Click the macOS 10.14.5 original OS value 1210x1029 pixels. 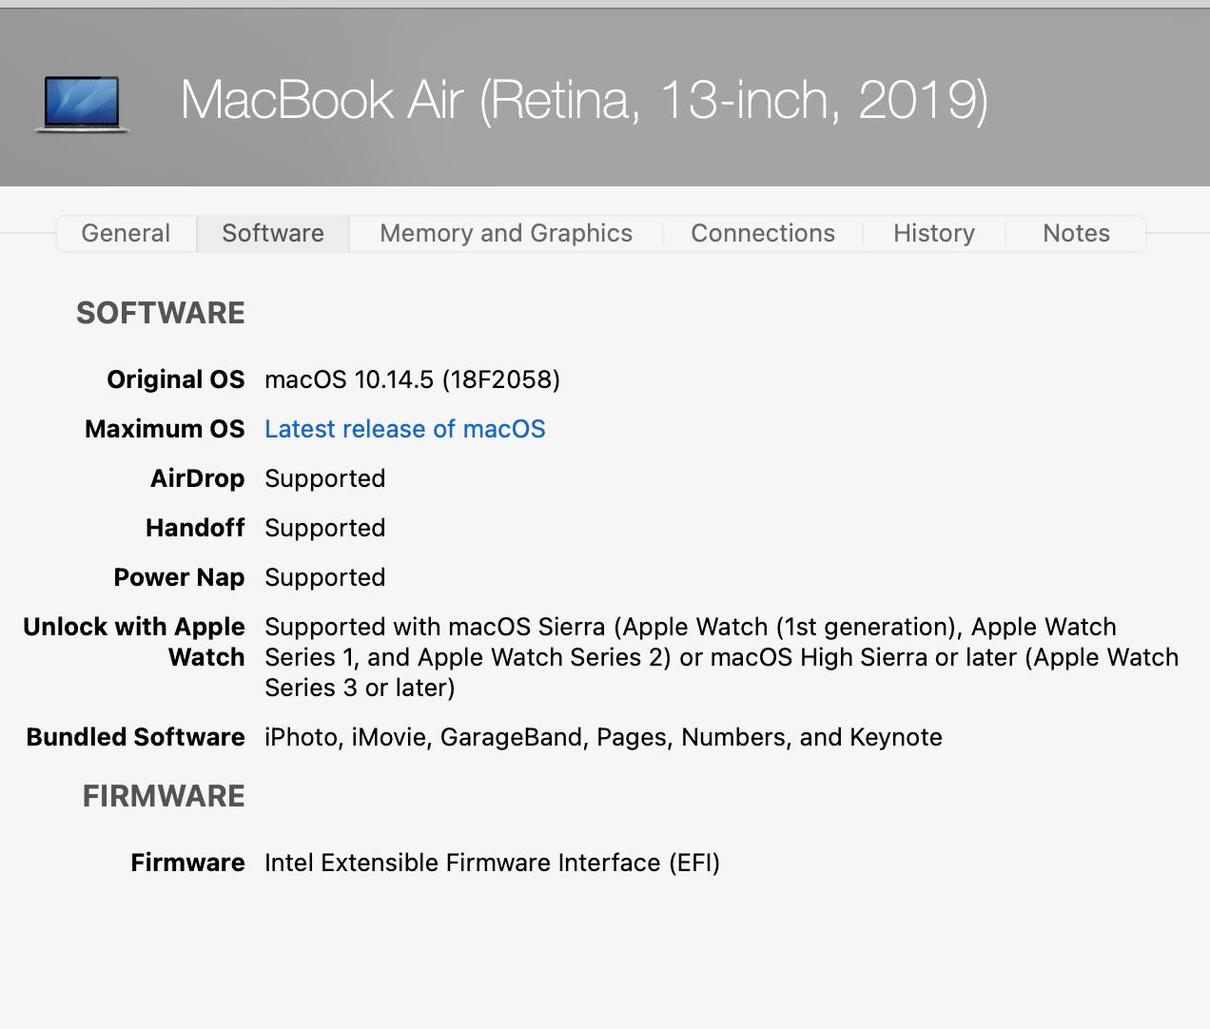[412, 379]
